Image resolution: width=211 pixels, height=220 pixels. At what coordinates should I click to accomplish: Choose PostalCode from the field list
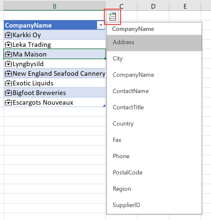tap(154, 172)
